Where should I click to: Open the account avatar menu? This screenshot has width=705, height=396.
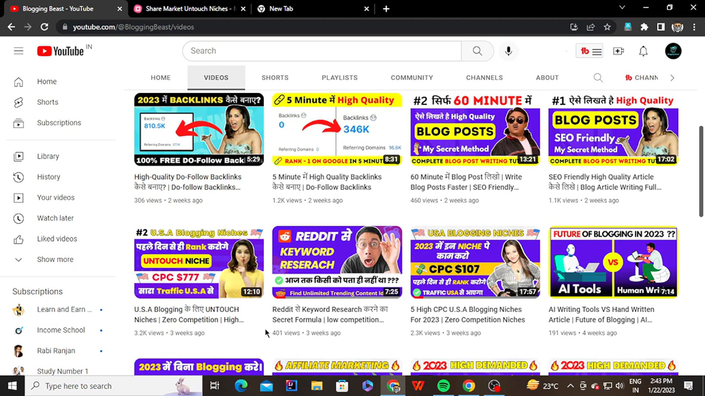(673, 51)
